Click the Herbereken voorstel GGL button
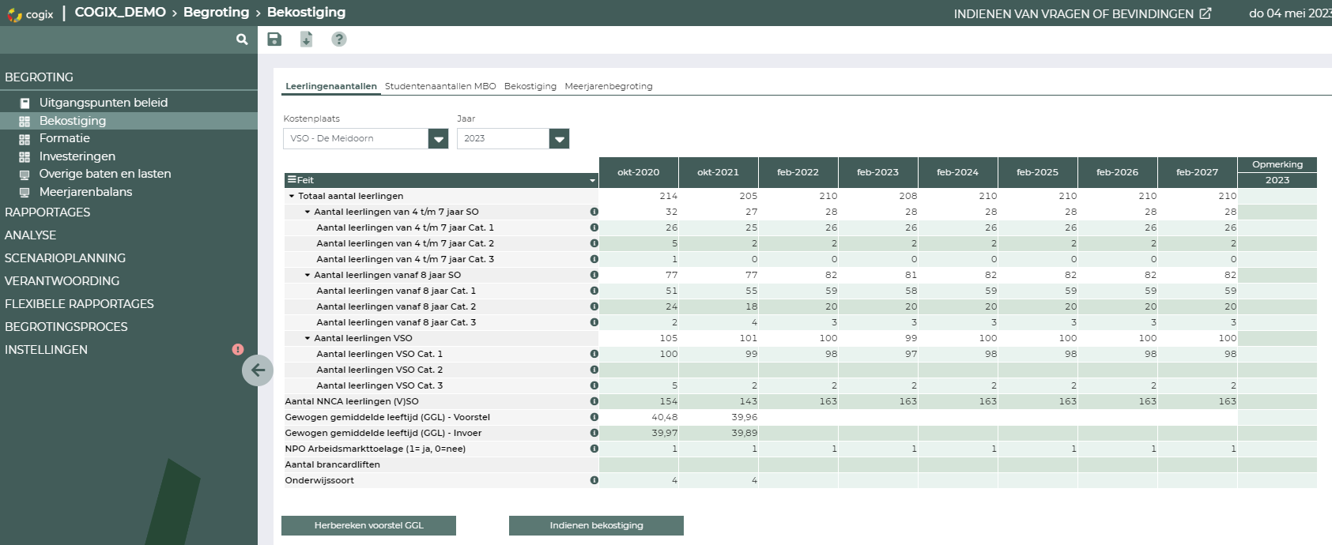This screenshot has height=545, width=1332. tap(368, 525)
